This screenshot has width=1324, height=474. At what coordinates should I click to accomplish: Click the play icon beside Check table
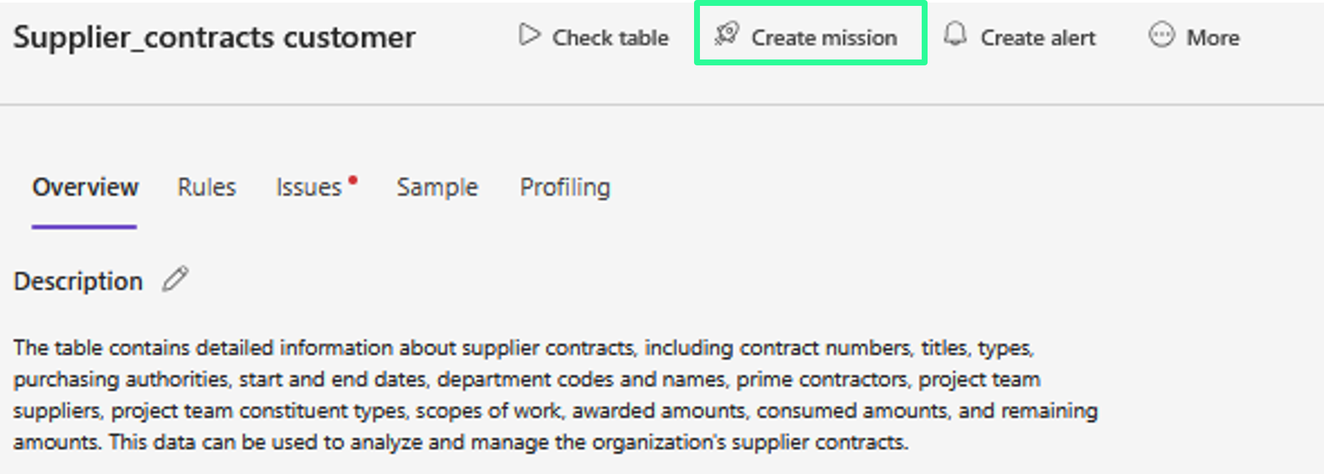pyautogui.click(x=529, y=35)
